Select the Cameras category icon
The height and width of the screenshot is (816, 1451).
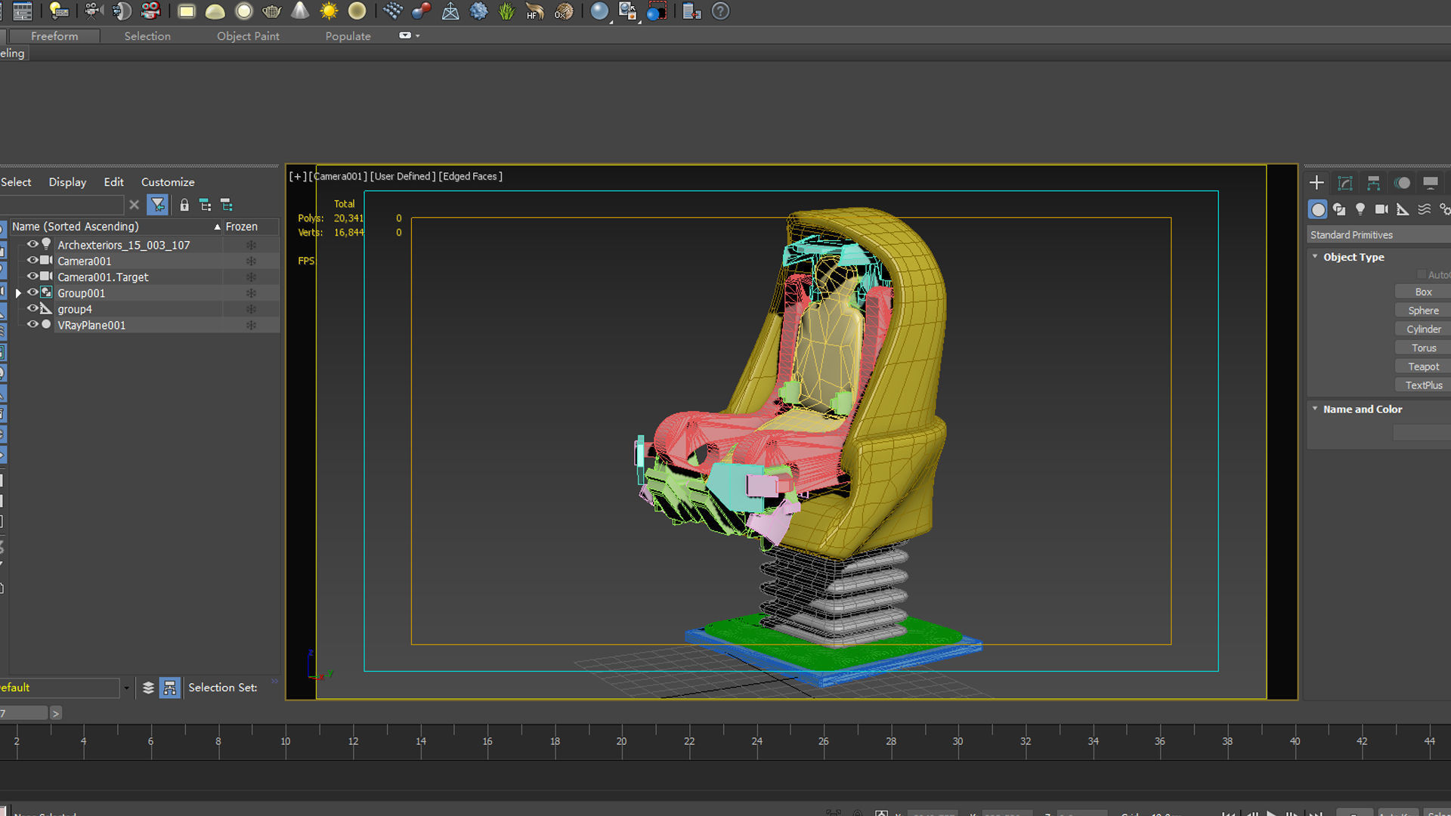coord(1381,209)
